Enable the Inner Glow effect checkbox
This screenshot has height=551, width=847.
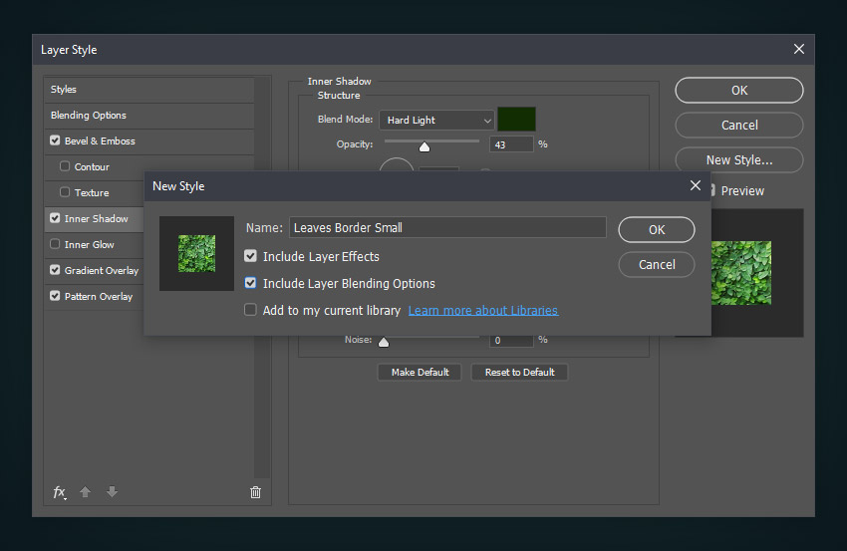click(x=55, y=245)
